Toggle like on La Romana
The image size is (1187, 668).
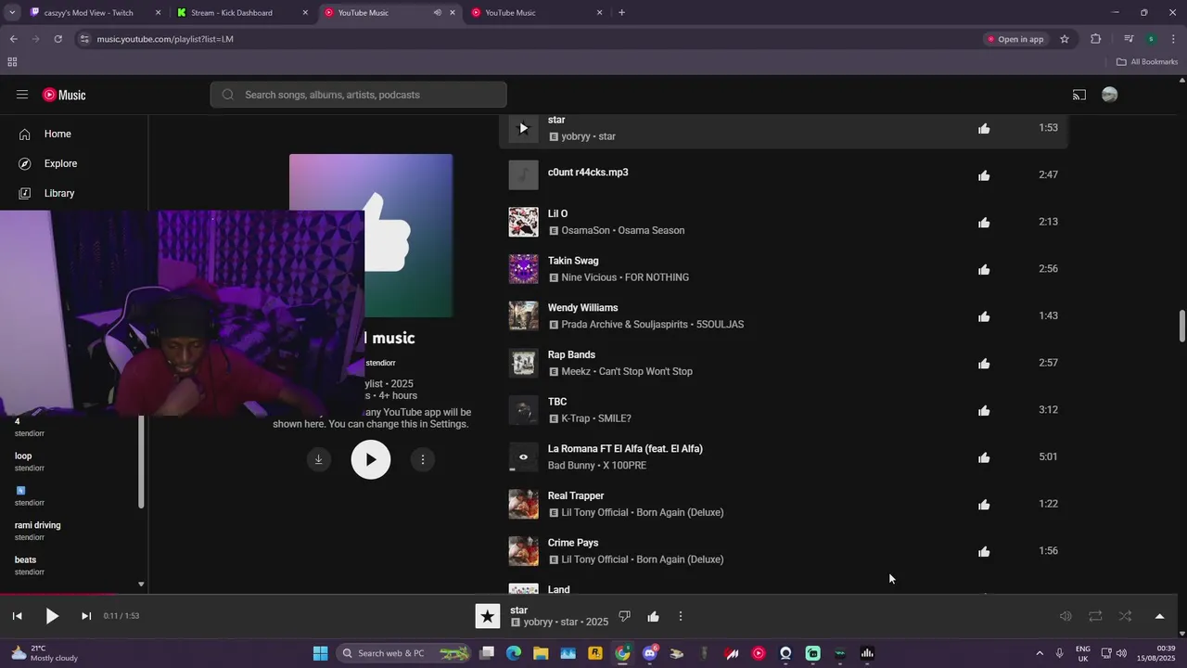click(984, 457)
